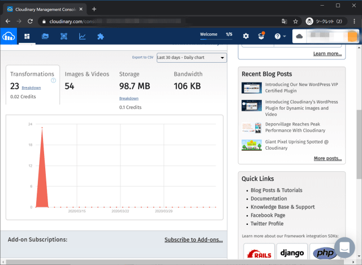Open Blog Posts & Tutorials quick link
Image resolution: width=362 pixels, height=265 pixels.
tap(277, 190)
